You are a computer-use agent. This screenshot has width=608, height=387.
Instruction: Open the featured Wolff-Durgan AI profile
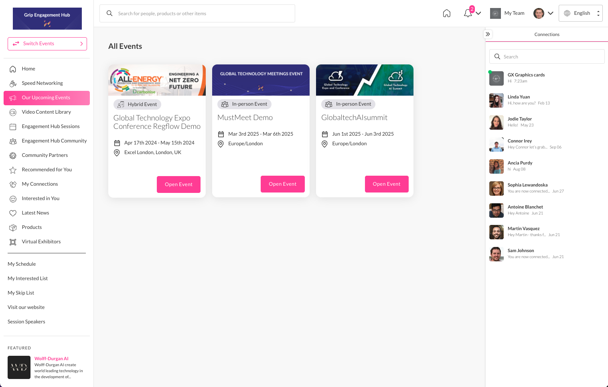click(51, 359)
